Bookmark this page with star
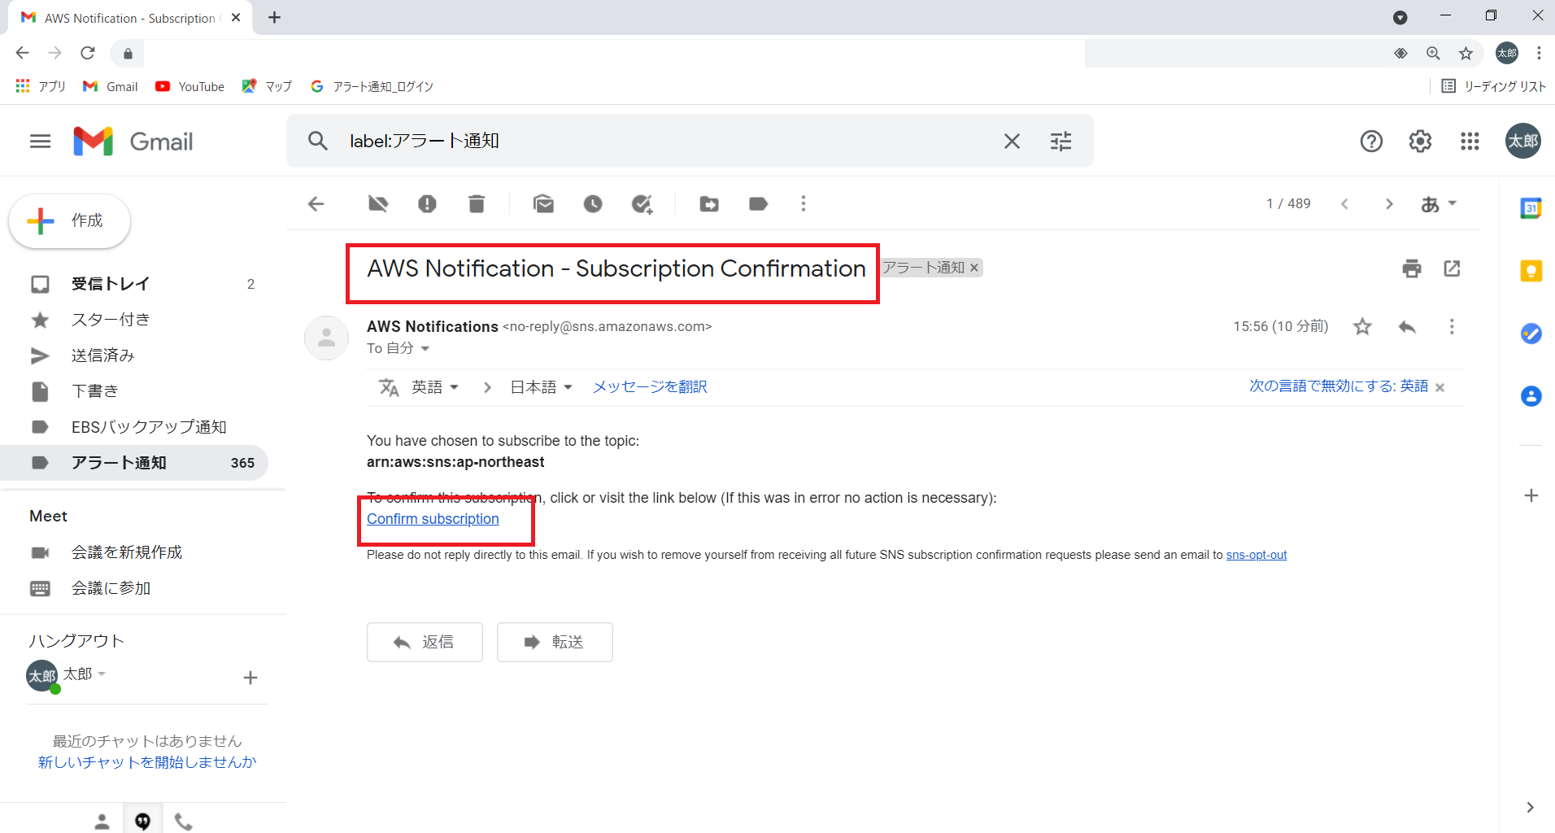The width and height of the screenshot is (1555, 833). coord(1466,54)
